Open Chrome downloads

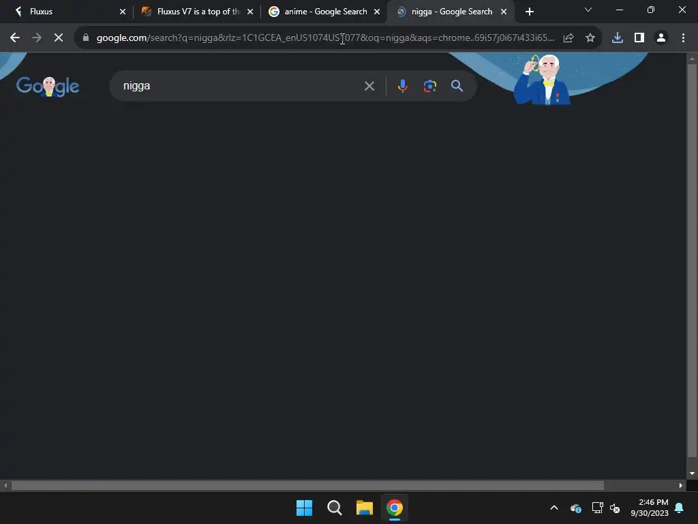pos(617,38)
